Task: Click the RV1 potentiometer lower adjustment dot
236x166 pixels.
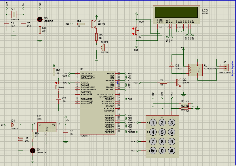Action: pyautogui.click(x=133, y=34)
